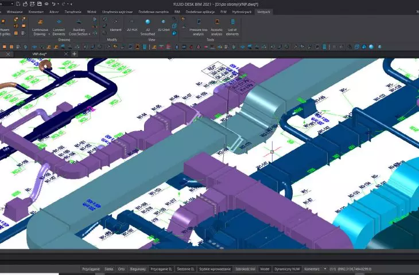This screenshot has width=419, height=275.
Task: Open the Acoustic analysis tool
Action: pyautogui.click(x=217, y=27)
